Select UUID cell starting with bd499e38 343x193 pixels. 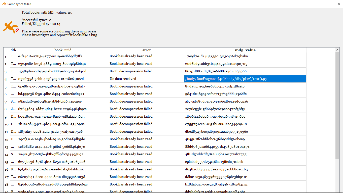click(x=63, y=94)
